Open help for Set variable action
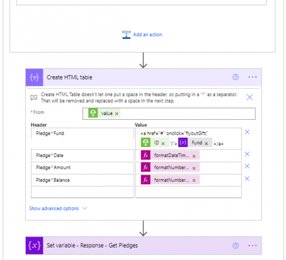This screenshot has width=286, height=260. (236, 246)
